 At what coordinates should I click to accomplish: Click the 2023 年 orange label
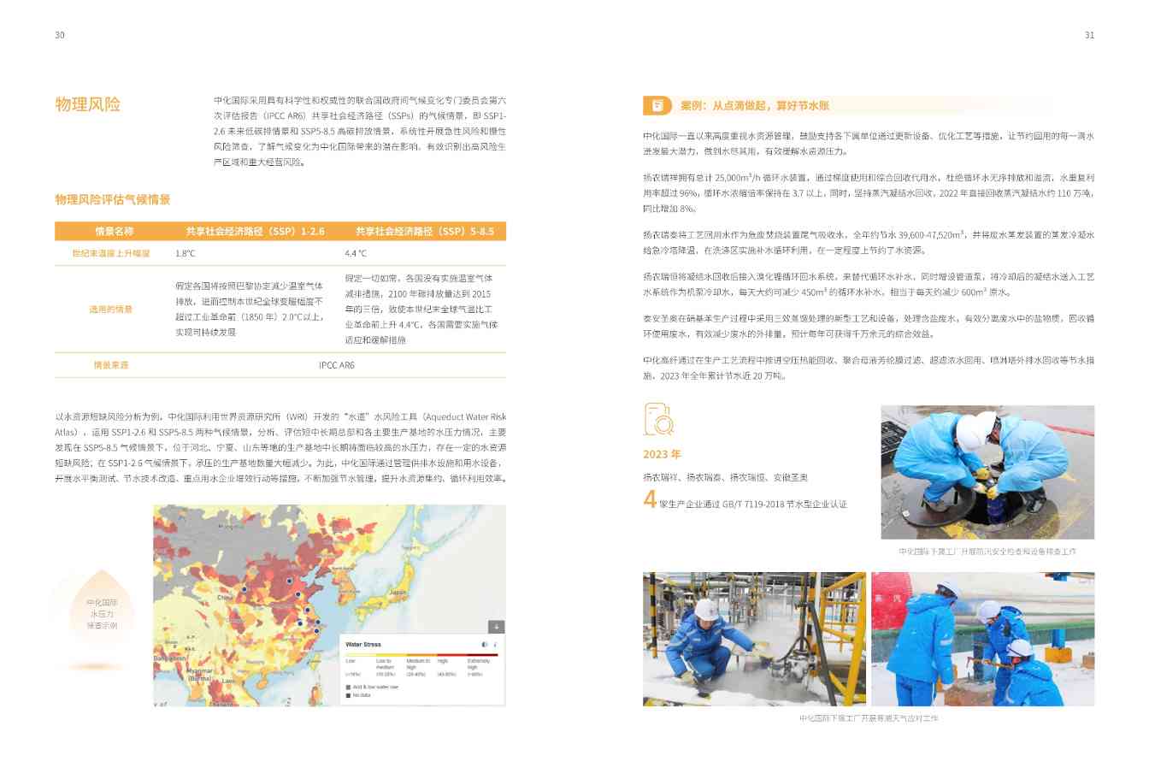tap(662, 454)
